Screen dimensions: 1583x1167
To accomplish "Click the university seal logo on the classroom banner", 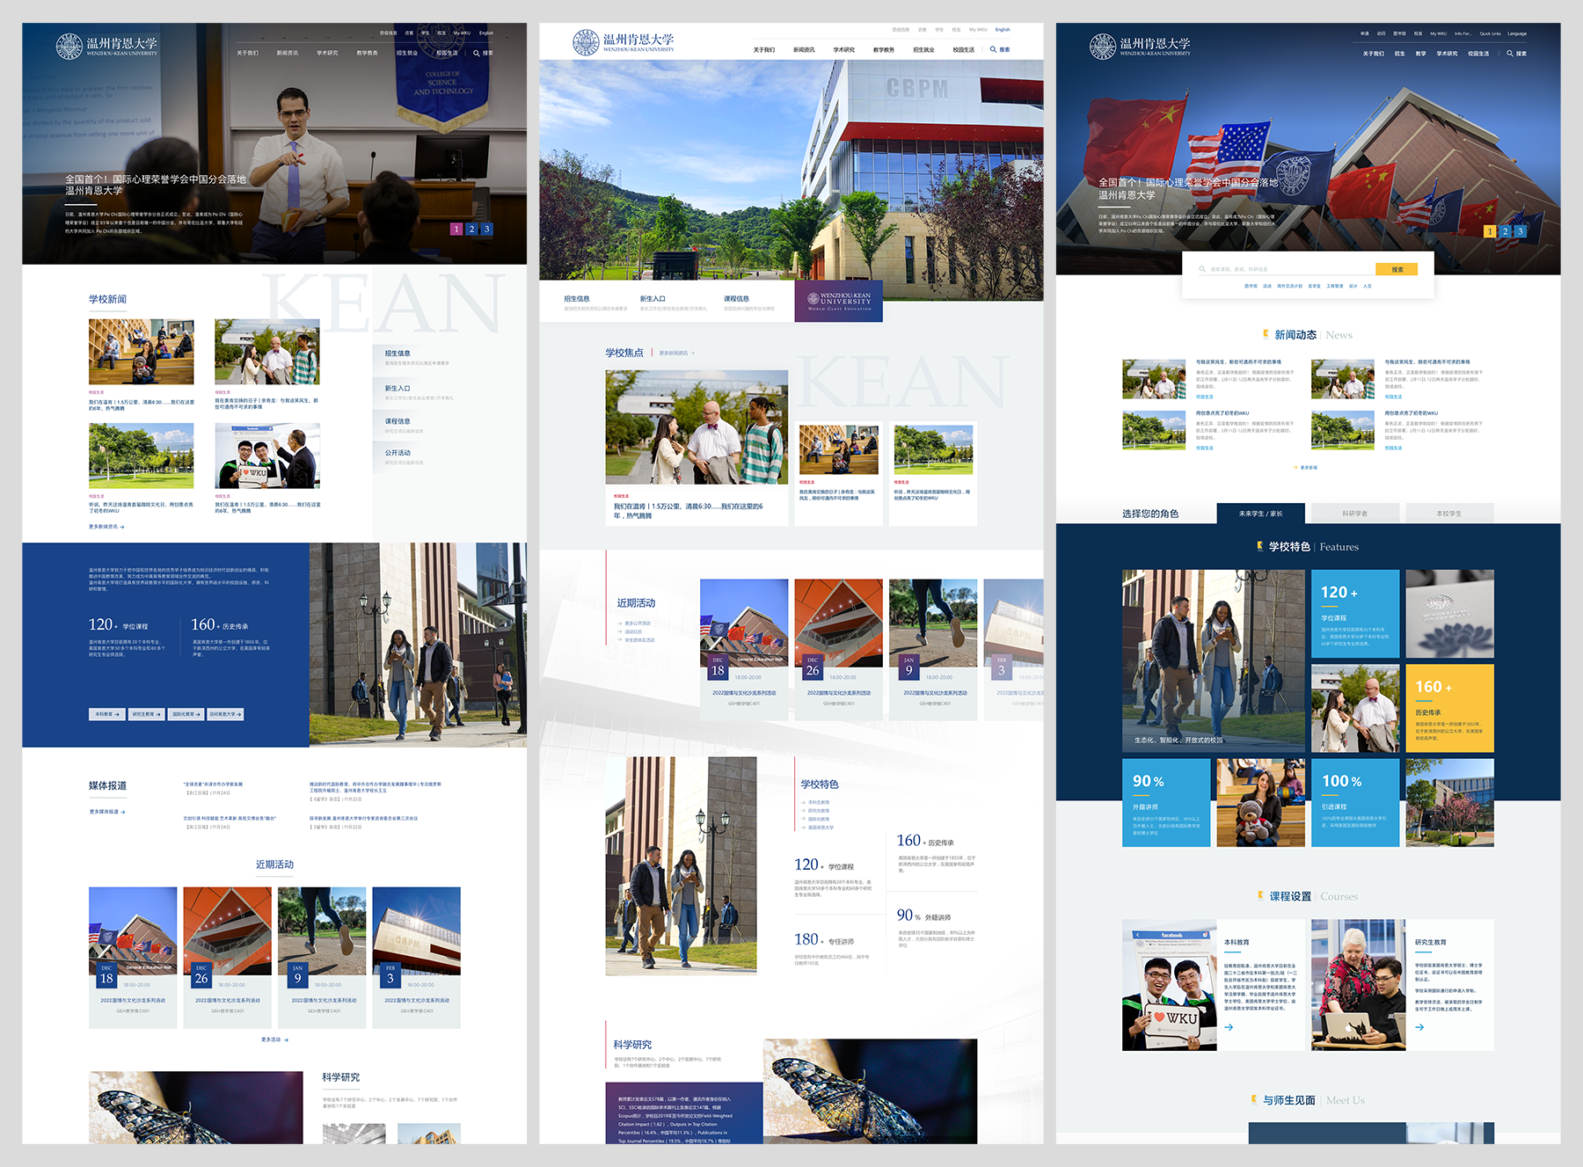I will [69, 47].
